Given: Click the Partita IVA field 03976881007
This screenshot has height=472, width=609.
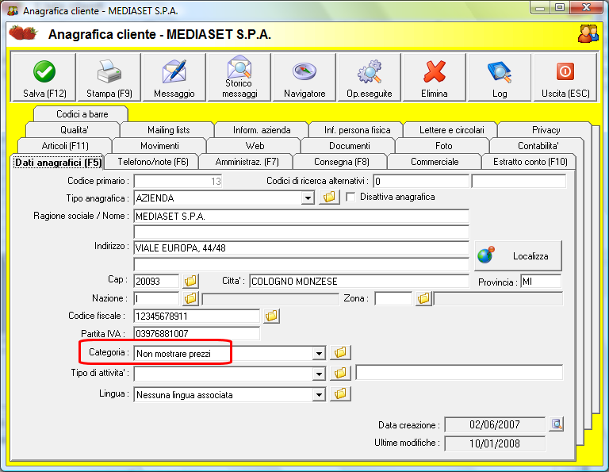Looking at the screenshot, I should (x=197, y=333).
